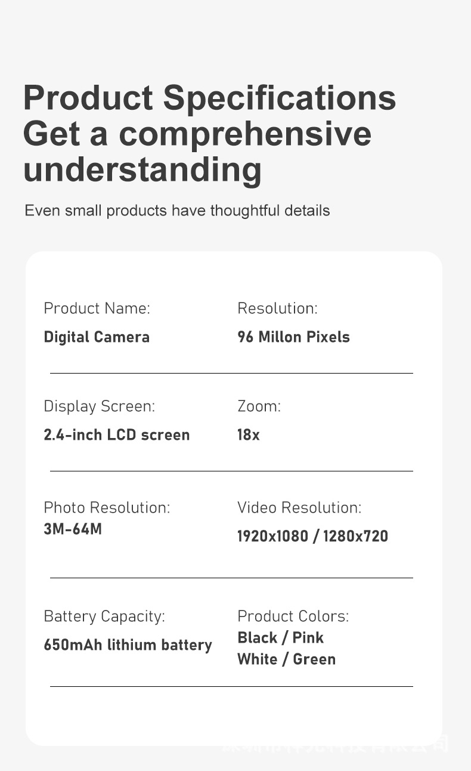Select the "Black / Pink" color text
471x771 pixels.
280,638
